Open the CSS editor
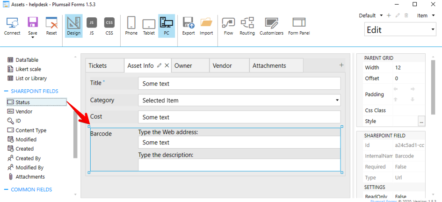This screenshot has width=442, height=202. (109, 26)
